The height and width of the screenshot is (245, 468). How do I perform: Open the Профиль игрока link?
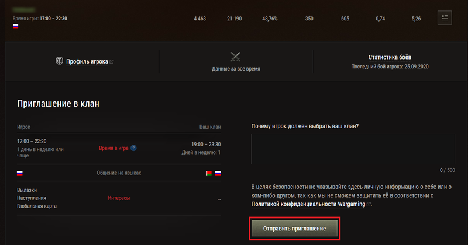coord(87,61)
